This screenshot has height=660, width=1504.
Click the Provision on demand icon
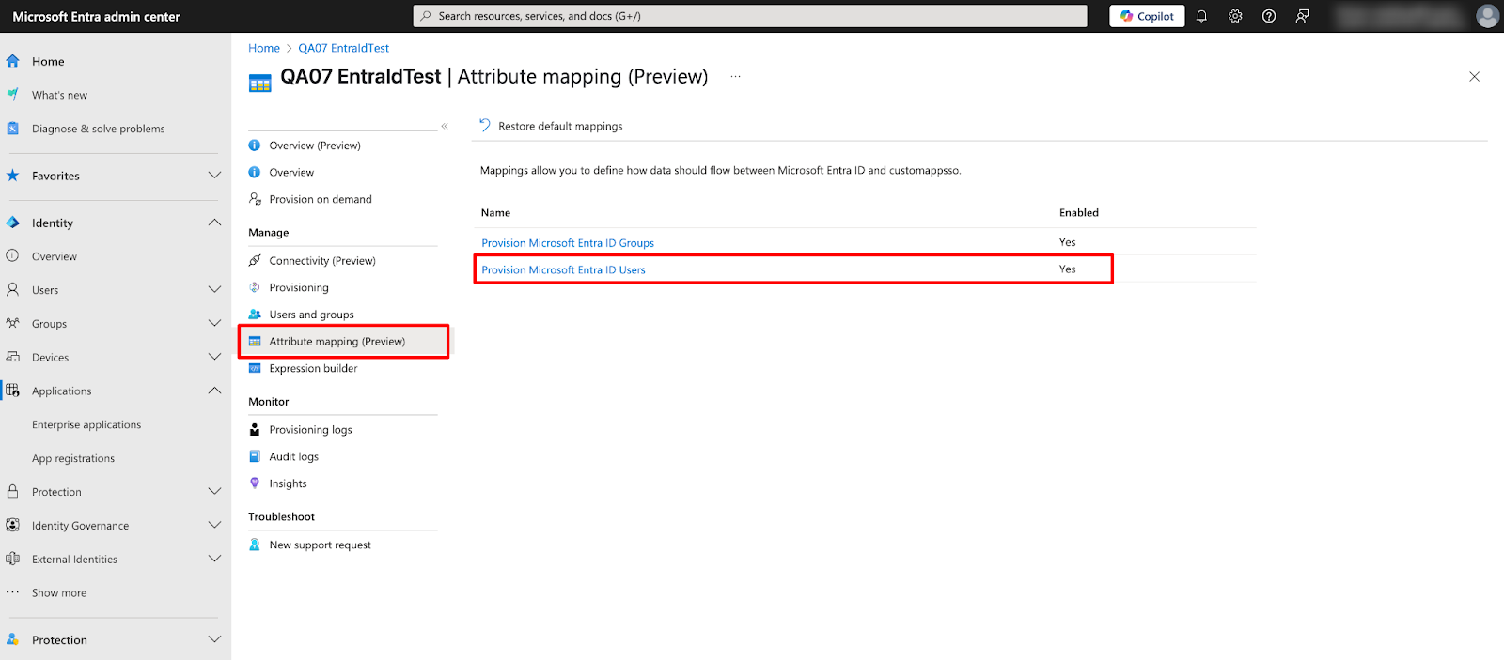coord(255,199)
